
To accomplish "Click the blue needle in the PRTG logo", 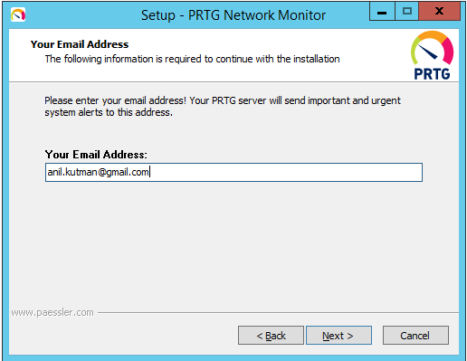I will pyautogui.click(x=428, y=52).
